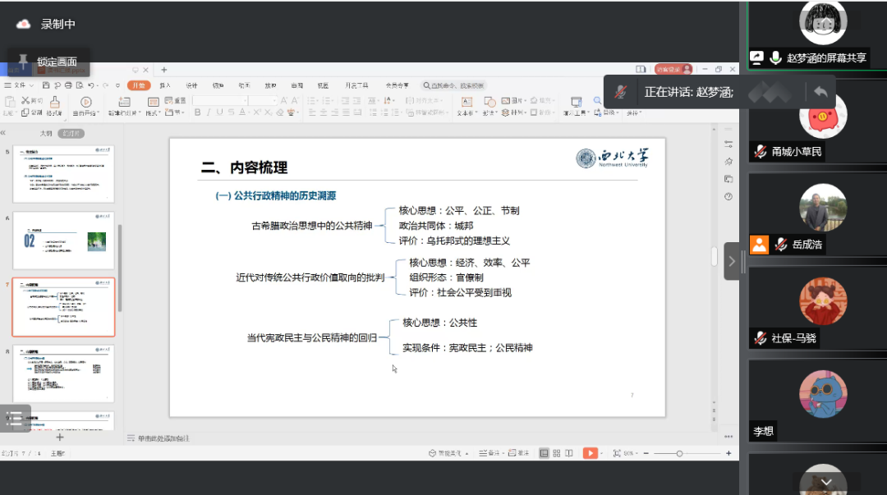Expand more participants with down chevron
Screen dimensions: 887x495
827,482
